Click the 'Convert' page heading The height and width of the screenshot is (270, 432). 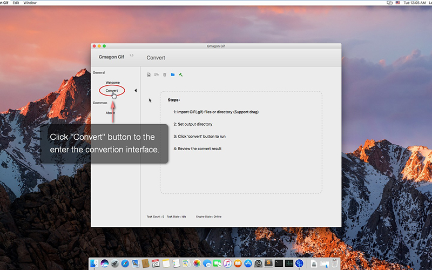point(156,58)
